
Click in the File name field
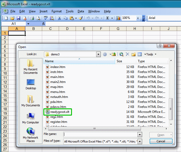click(100, 134)
